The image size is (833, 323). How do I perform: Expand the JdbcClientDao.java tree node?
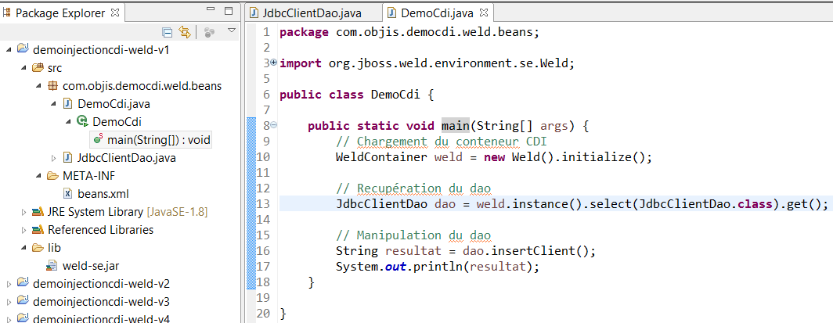[x=54, y=158]
